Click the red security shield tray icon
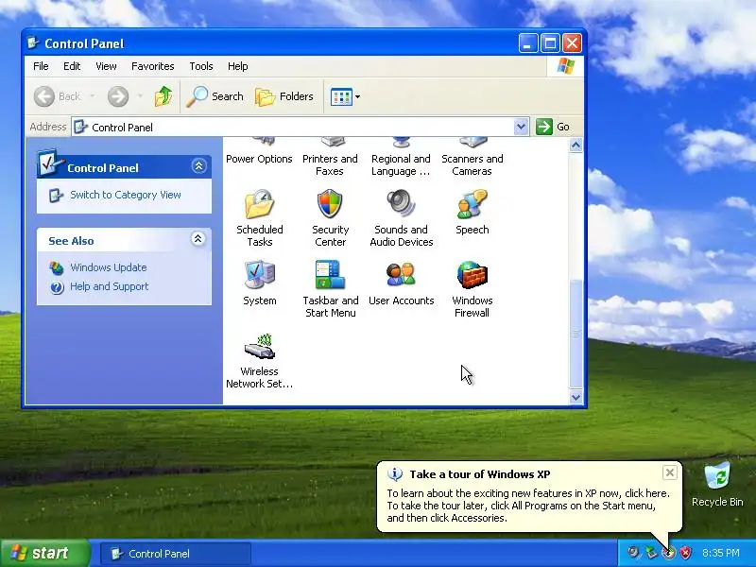Image resolution: width=756 pixels, height=567 pixels. click(686, 553)
